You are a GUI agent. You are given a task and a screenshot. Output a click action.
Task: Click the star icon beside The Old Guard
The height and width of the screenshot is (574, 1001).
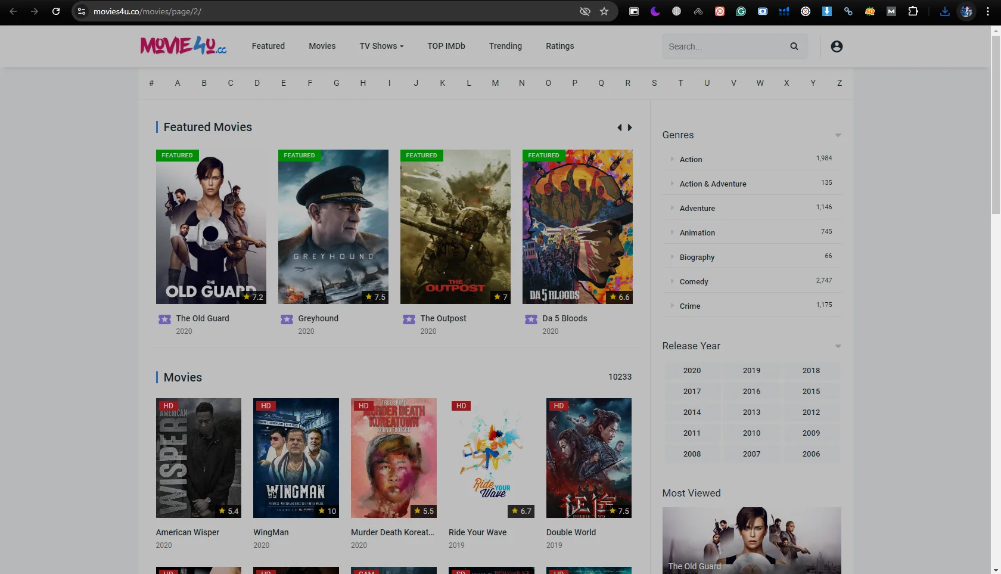165,319
